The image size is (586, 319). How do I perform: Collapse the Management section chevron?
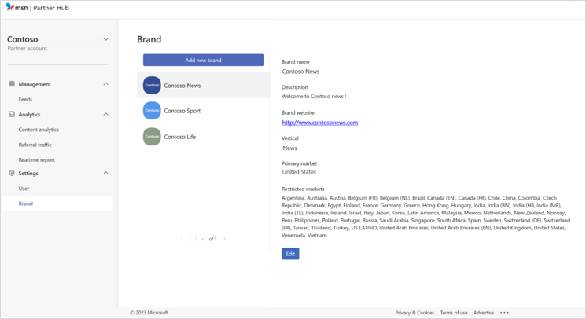tap(105, 84)
